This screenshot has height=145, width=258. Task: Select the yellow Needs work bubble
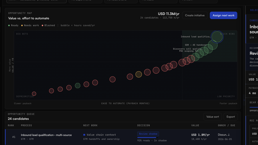pos(139,74)
